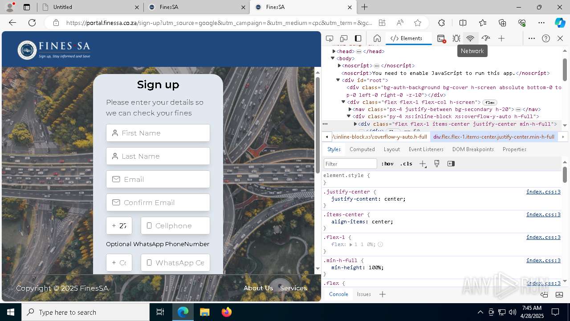
Task: Click the FinesSA logo in header
Action: (x=54, y=49)
